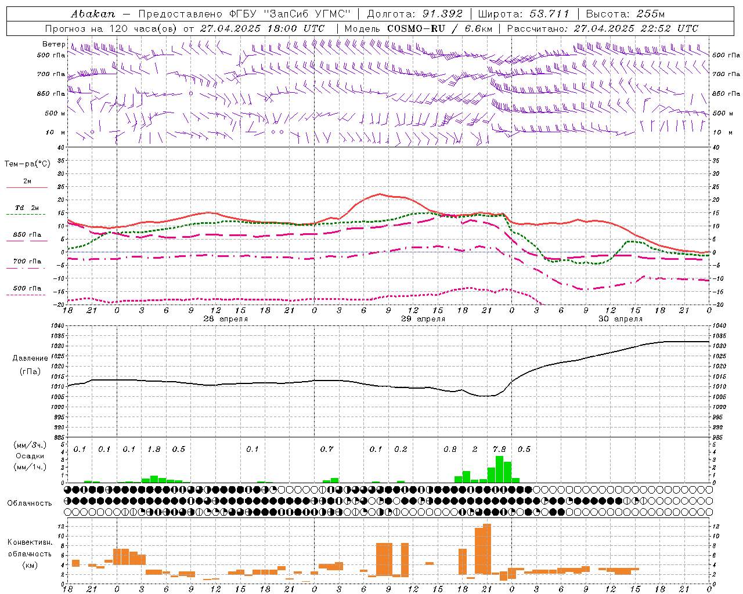This screenshot has width=743, height=594.
Task: Select the model label COSMO-RU / 6.6км
Action: [x=439, y=28]
